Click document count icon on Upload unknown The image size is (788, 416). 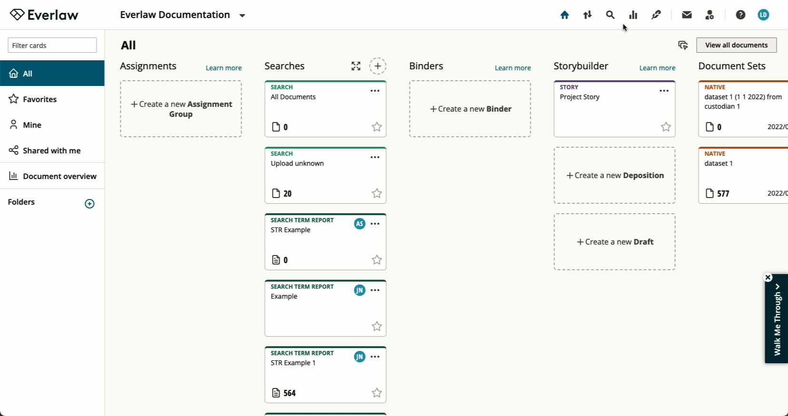(x=276, y=193)
